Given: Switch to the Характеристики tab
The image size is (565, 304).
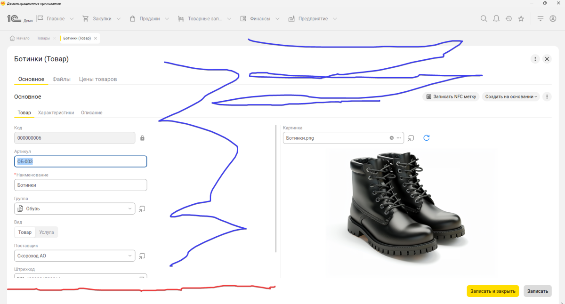Looking at the screenshot, I should click(56, 113).
